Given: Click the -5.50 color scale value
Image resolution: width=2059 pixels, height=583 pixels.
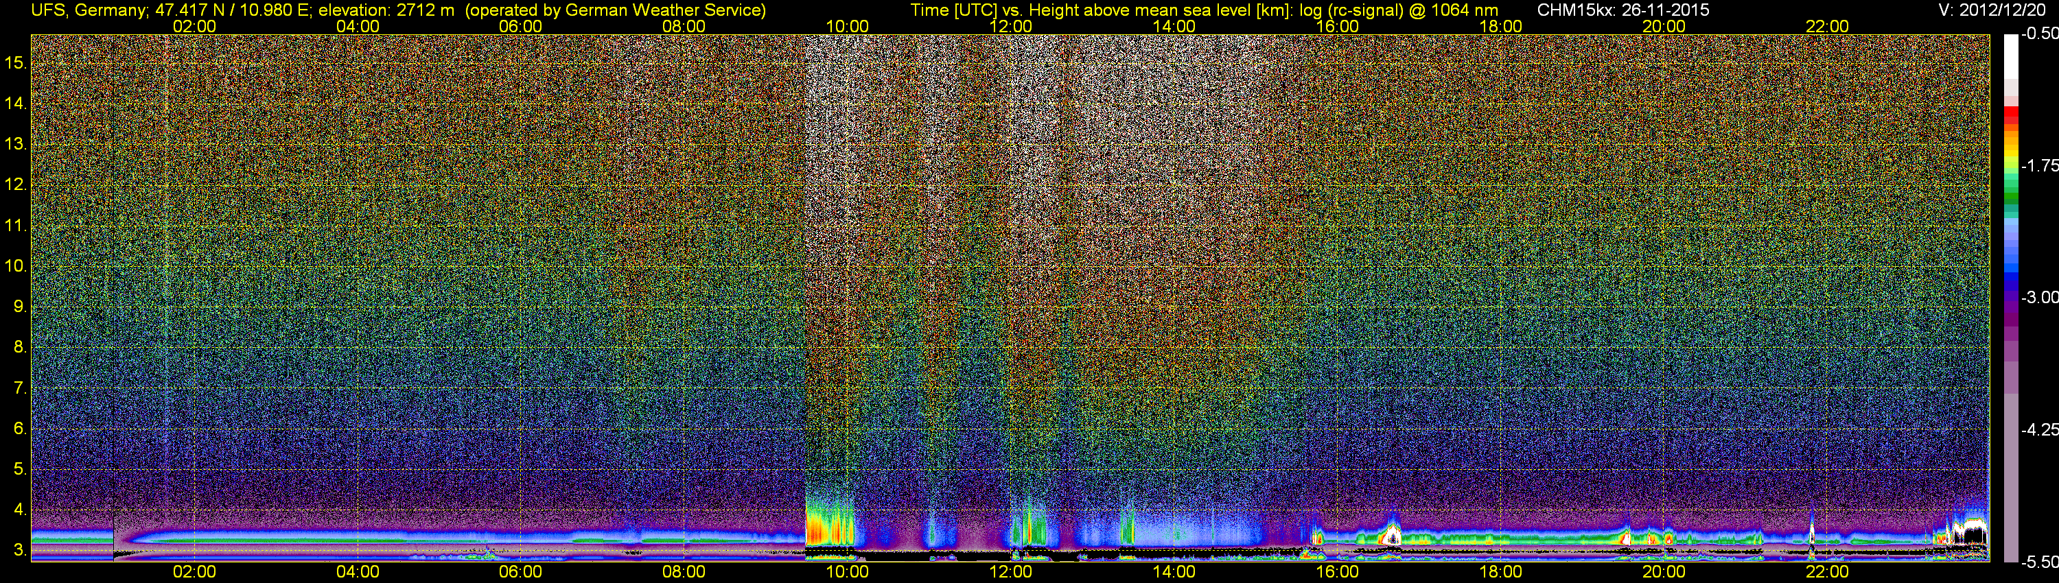Looking at the screenshot, I should coord(2039,562).
